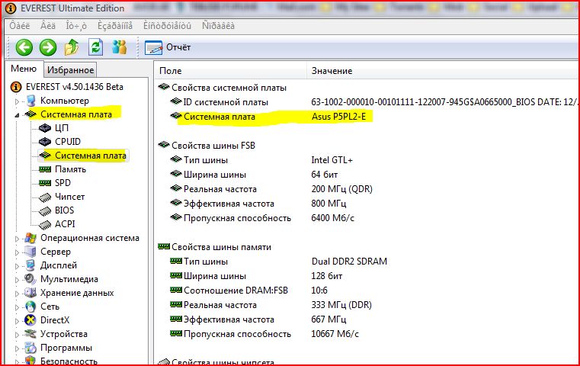Open the Âèä menu
Viewport: 580px width, 366px height.
[48, 26]
